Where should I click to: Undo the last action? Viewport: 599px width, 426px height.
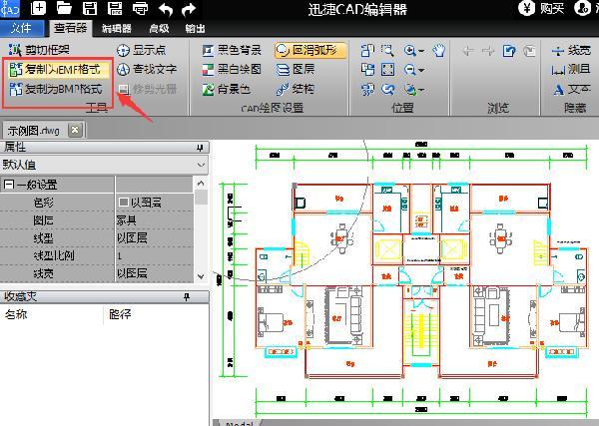[x=166, y=9]
